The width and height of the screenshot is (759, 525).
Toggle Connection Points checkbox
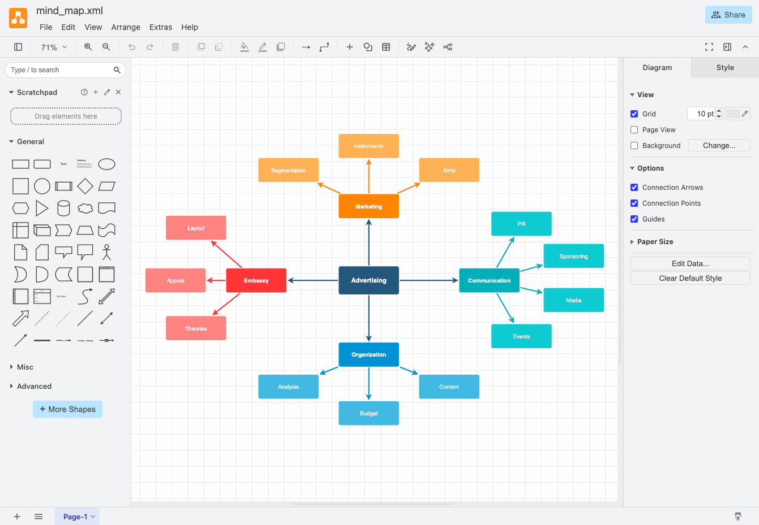pos(634,203)
